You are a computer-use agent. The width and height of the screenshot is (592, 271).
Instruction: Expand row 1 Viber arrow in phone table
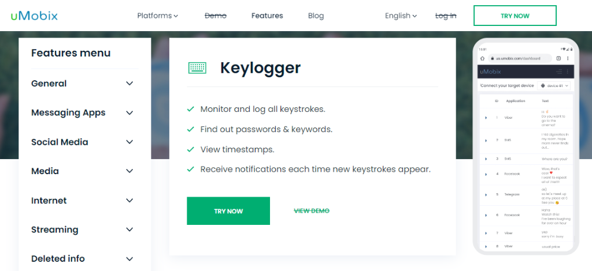(486, 118)
